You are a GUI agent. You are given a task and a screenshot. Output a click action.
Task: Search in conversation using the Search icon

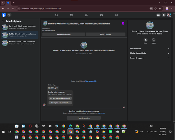(154, 40)
